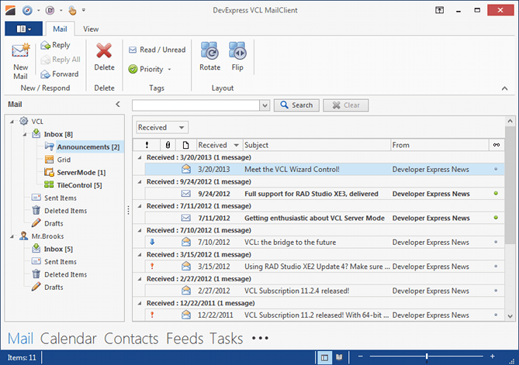The width and height of the screenshot is (519, 365).
Task: Switch to the Mail ribbon tab
Action: [60, 29]
